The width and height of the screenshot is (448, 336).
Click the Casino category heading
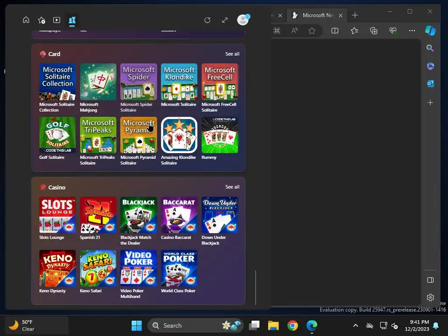point(56,187)
